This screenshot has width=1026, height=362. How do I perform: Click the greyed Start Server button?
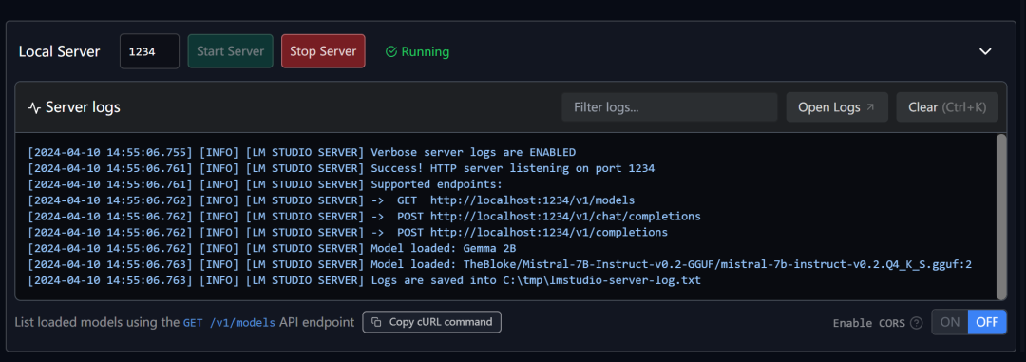[x=230, y=51]
